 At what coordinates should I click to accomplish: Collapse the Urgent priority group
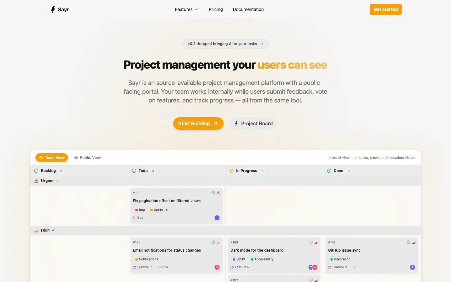coord(225,181)
